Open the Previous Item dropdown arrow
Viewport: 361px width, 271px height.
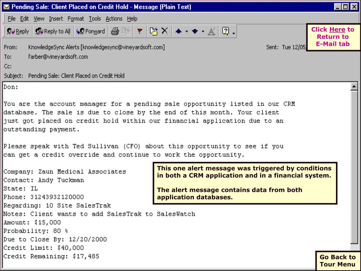186,31
